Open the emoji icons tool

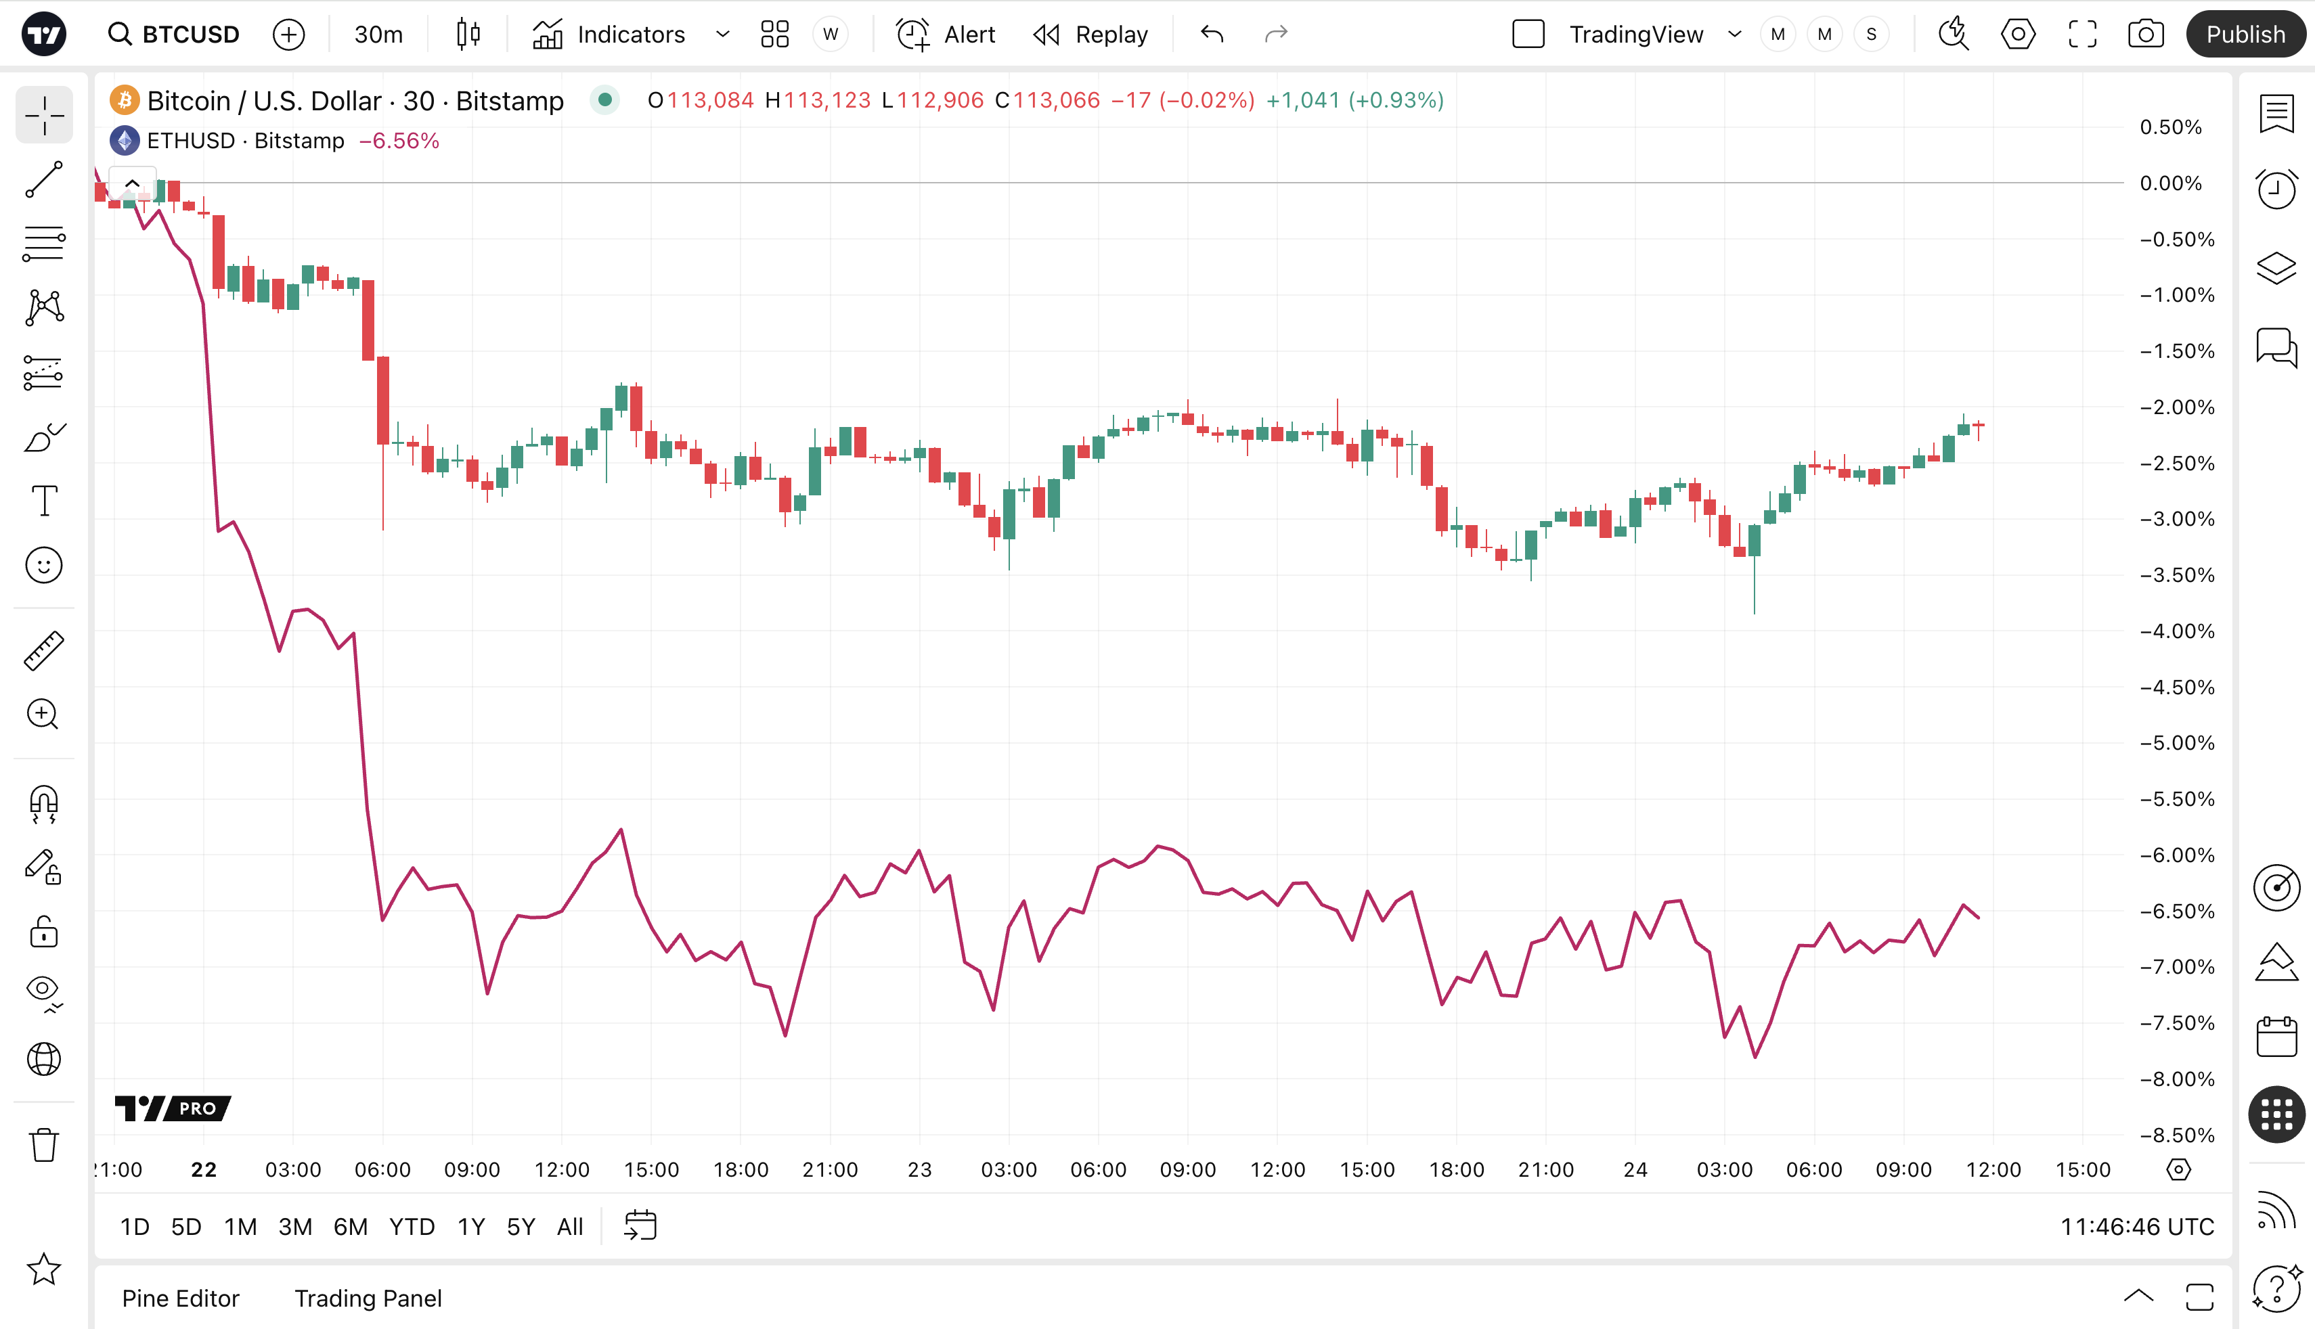44,566
